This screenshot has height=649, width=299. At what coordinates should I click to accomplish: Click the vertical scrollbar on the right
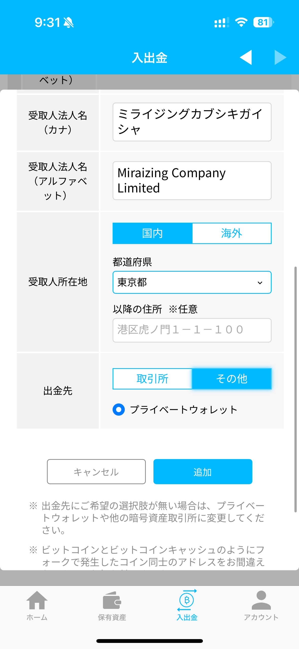point(295,388)
